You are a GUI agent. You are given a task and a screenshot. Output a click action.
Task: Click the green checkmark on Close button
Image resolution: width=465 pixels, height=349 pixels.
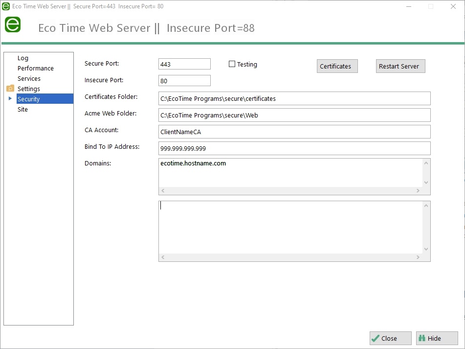coord(376,338)
